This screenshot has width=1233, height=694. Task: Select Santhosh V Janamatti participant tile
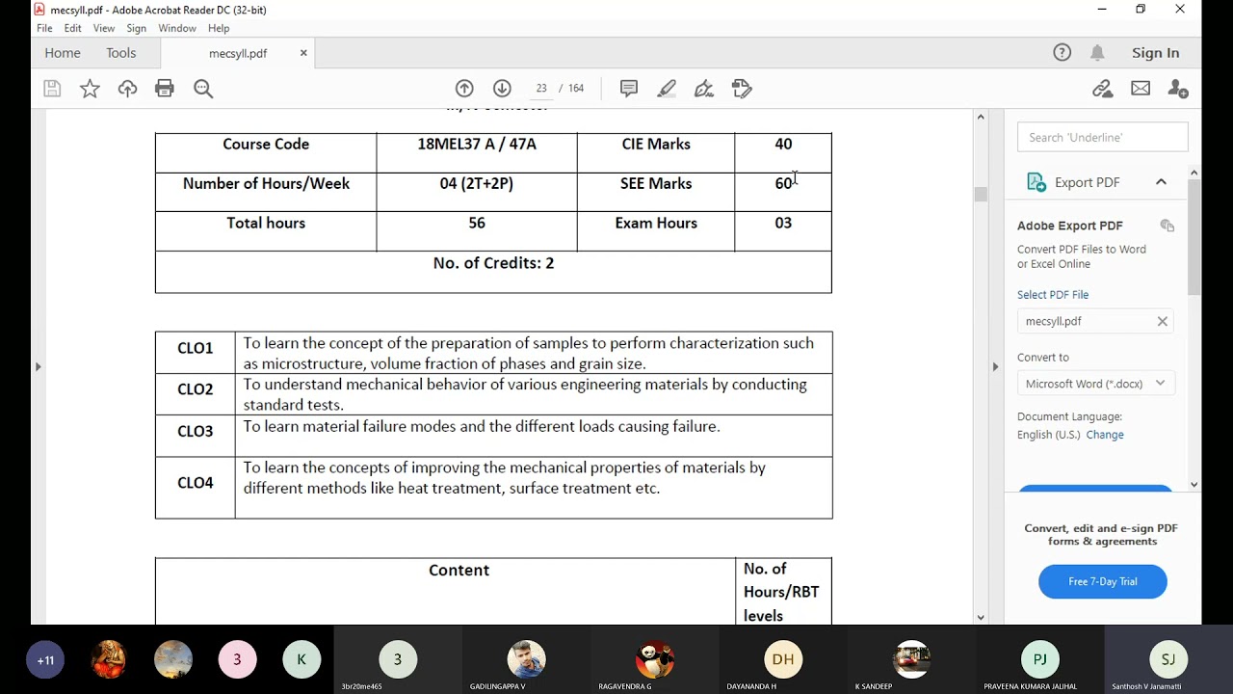[1168, 660]
